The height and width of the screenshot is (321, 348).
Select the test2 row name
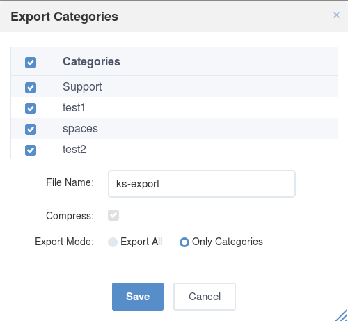[x=74, y=150]
